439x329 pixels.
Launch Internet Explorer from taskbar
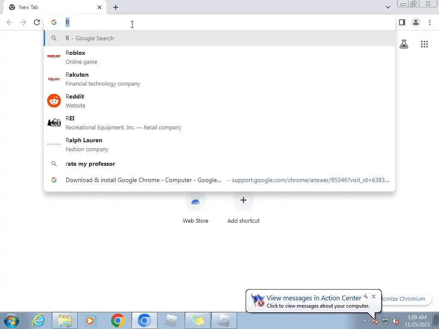[38, 320]
